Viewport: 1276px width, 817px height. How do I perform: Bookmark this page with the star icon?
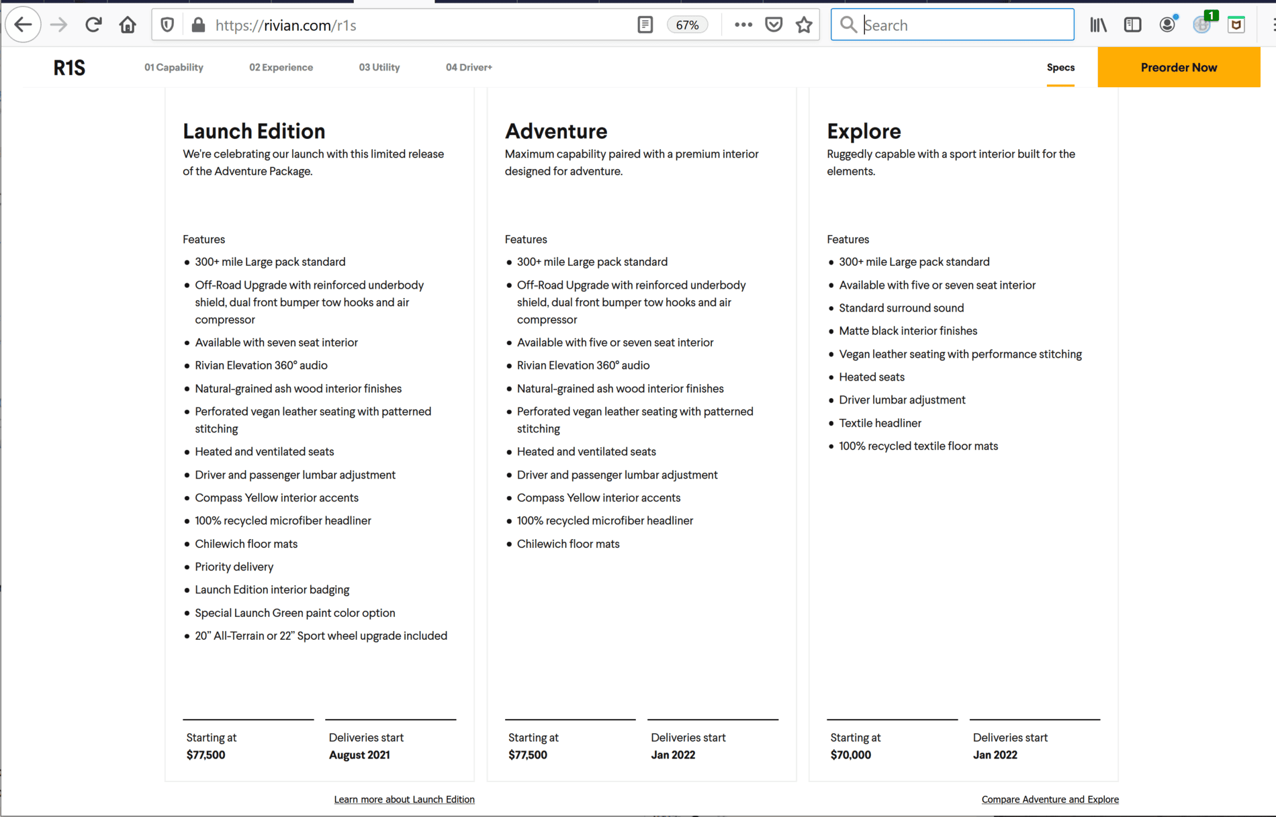pyautogui.click(x=804, y=25)
